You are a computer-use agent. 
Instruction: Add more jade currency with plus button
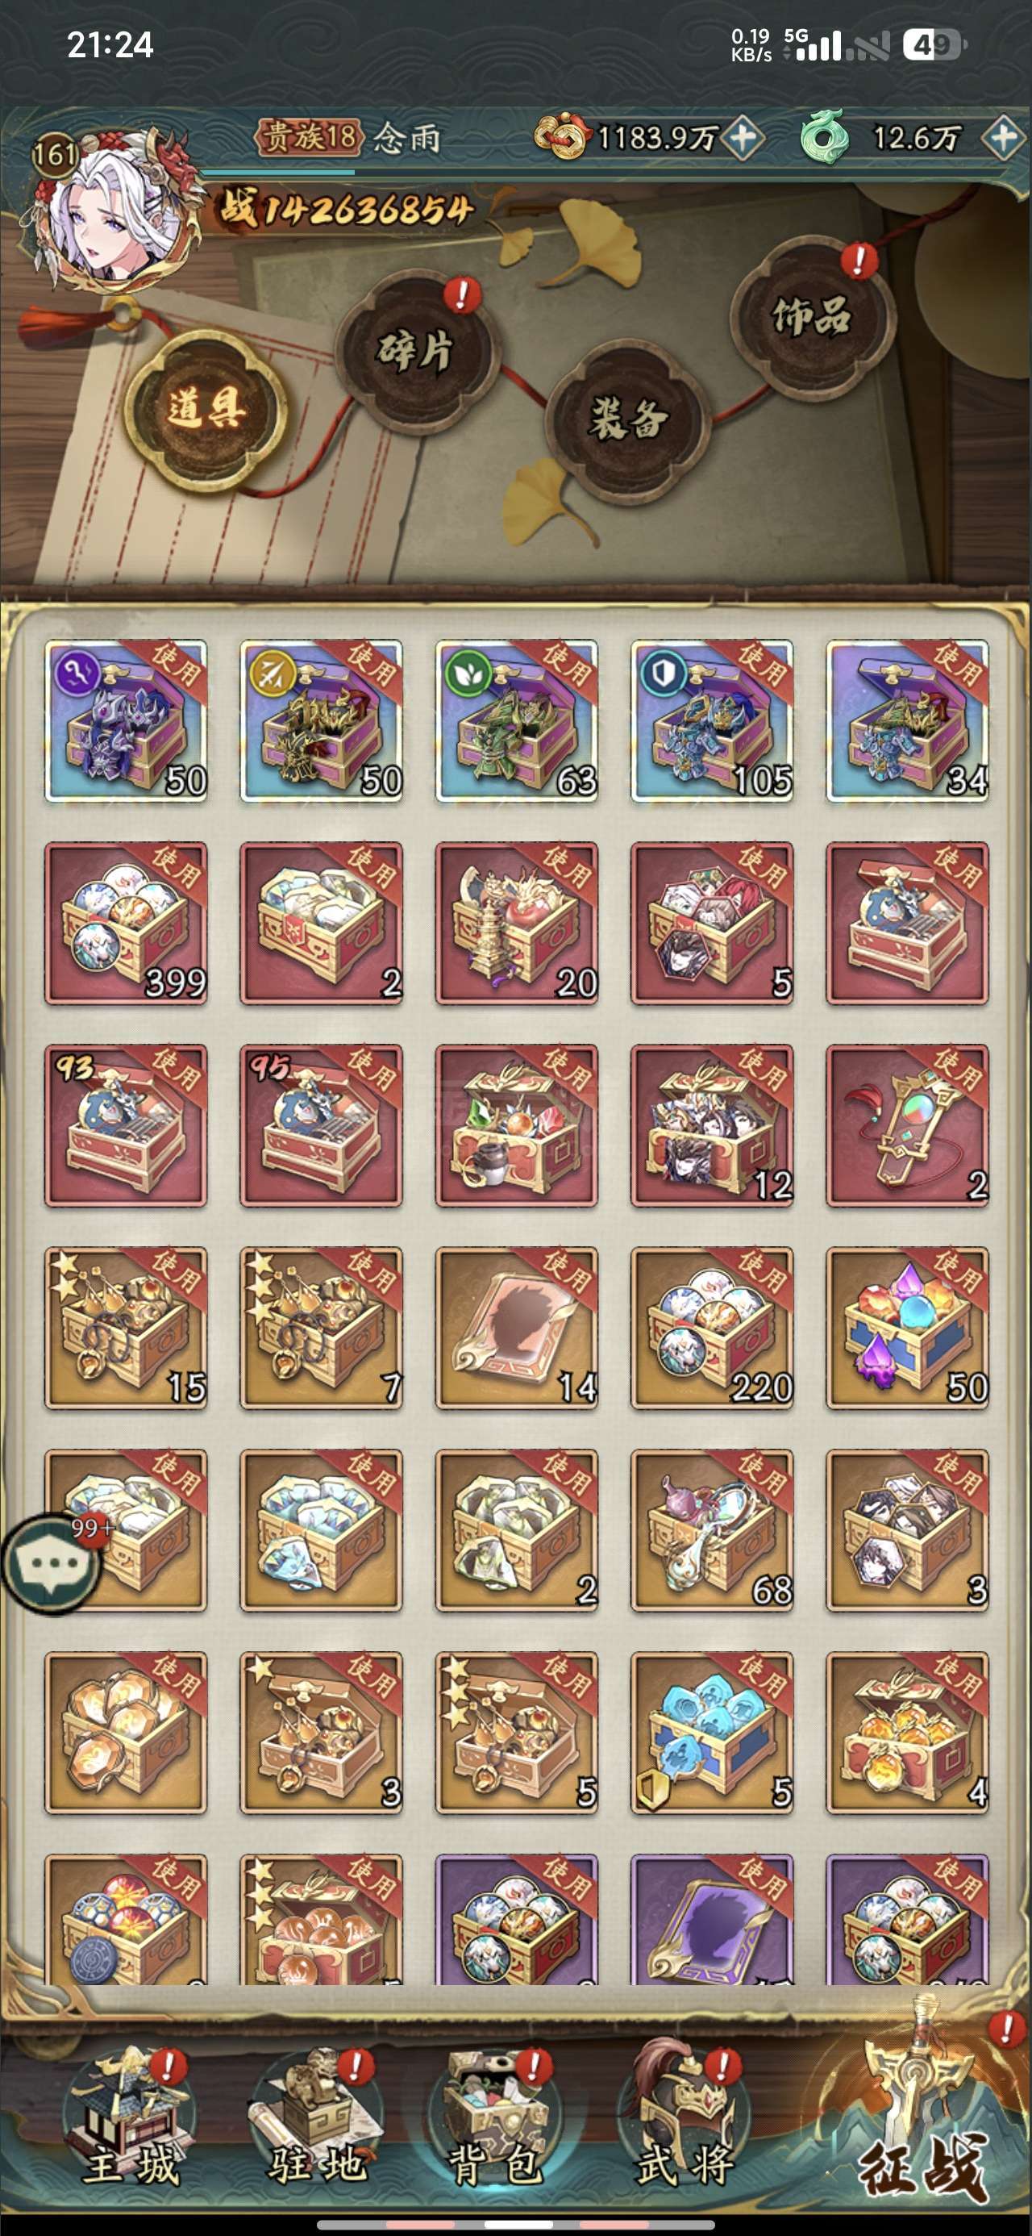click(1003, 137)
